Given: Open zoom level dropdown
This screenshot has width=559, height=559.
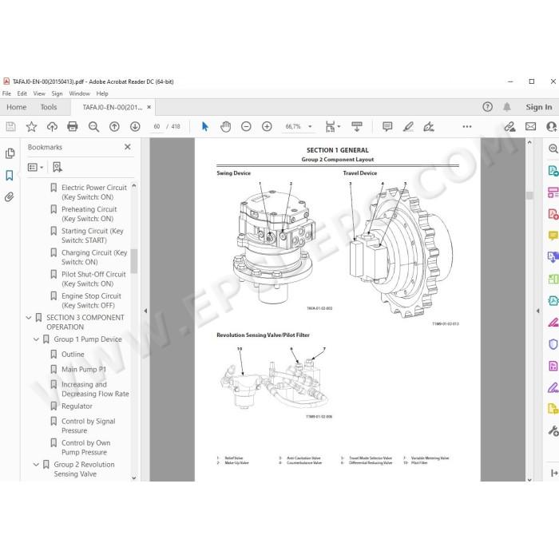Looking at the screenshot, I should [310, 126].
